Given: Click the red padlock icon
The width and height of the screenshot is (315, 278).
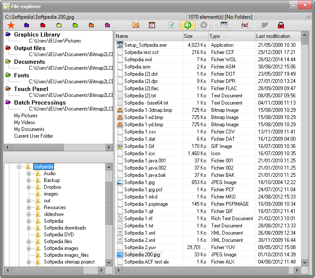Looking at the screenshot, I should 281,25.
